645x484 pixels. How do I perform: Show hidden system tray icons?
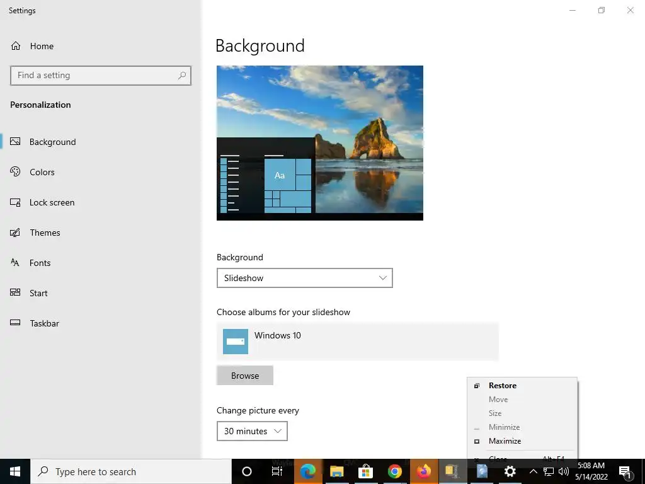pyautogui.click(x=533, y=471)
